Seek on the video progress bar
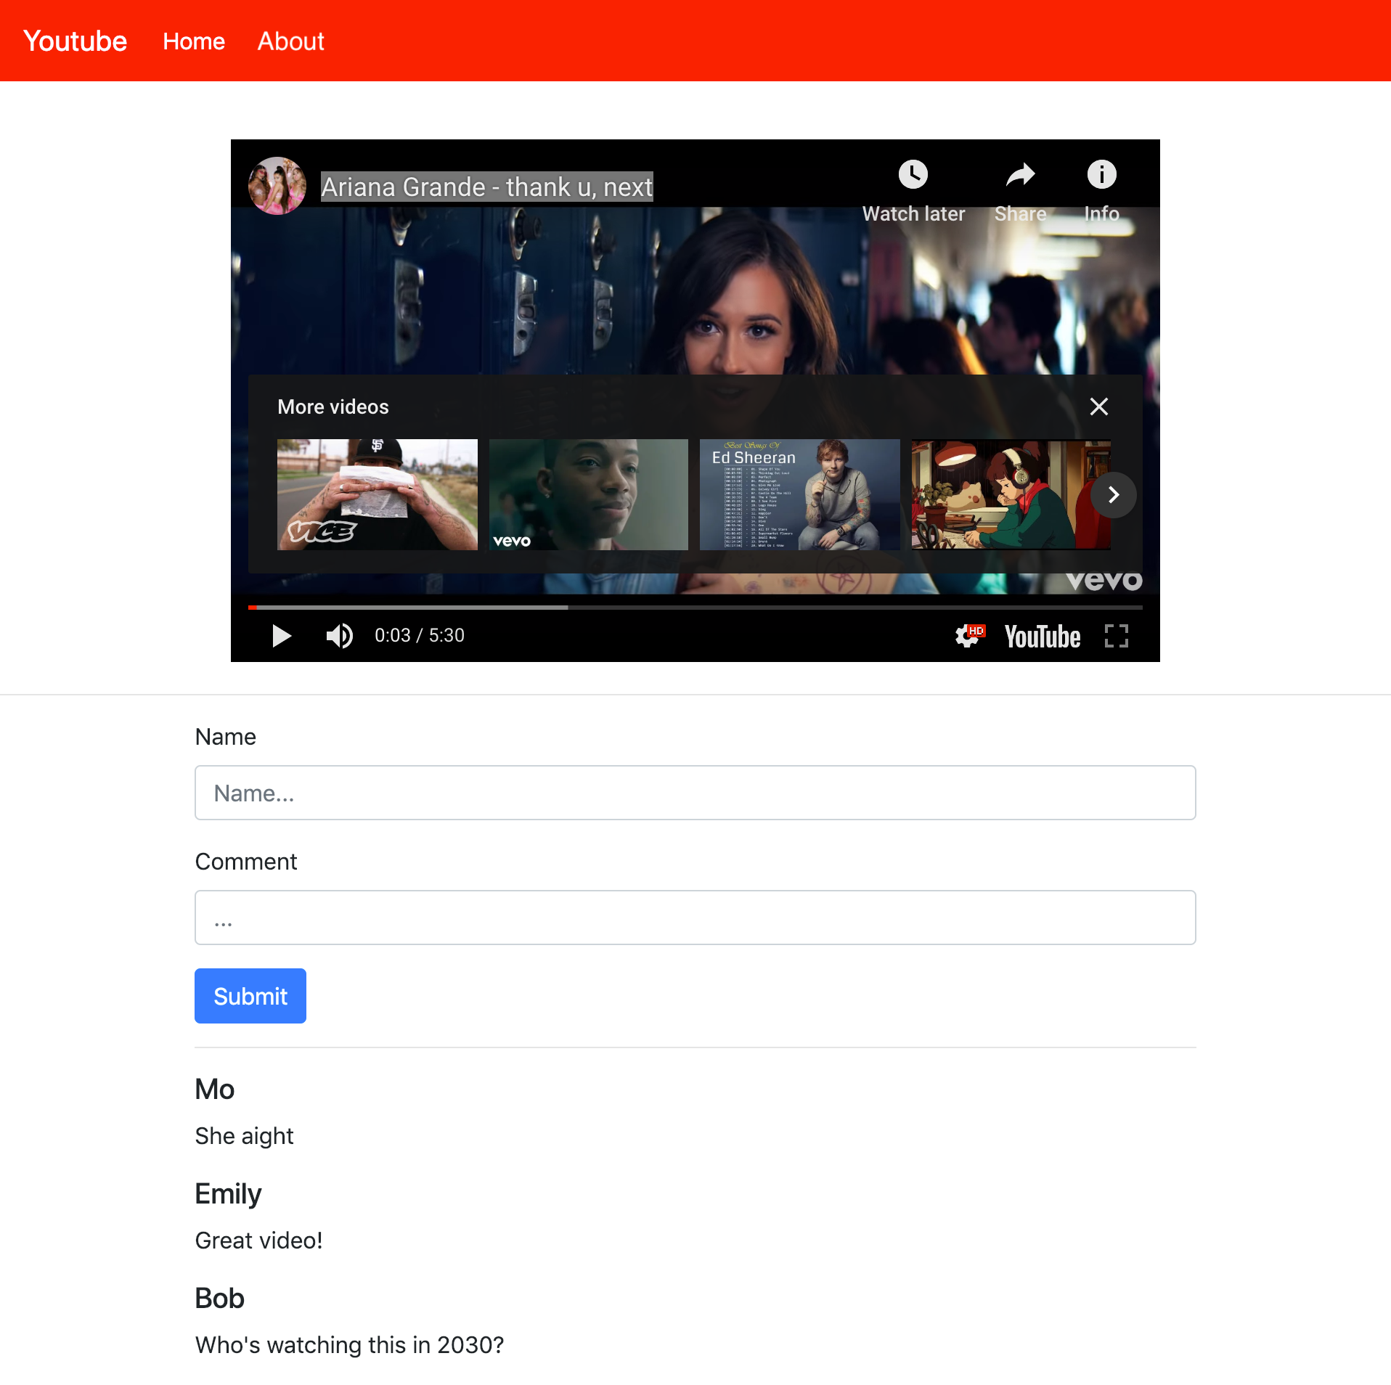Viewport: 1391px width, 1385px height. click(695, 607)
